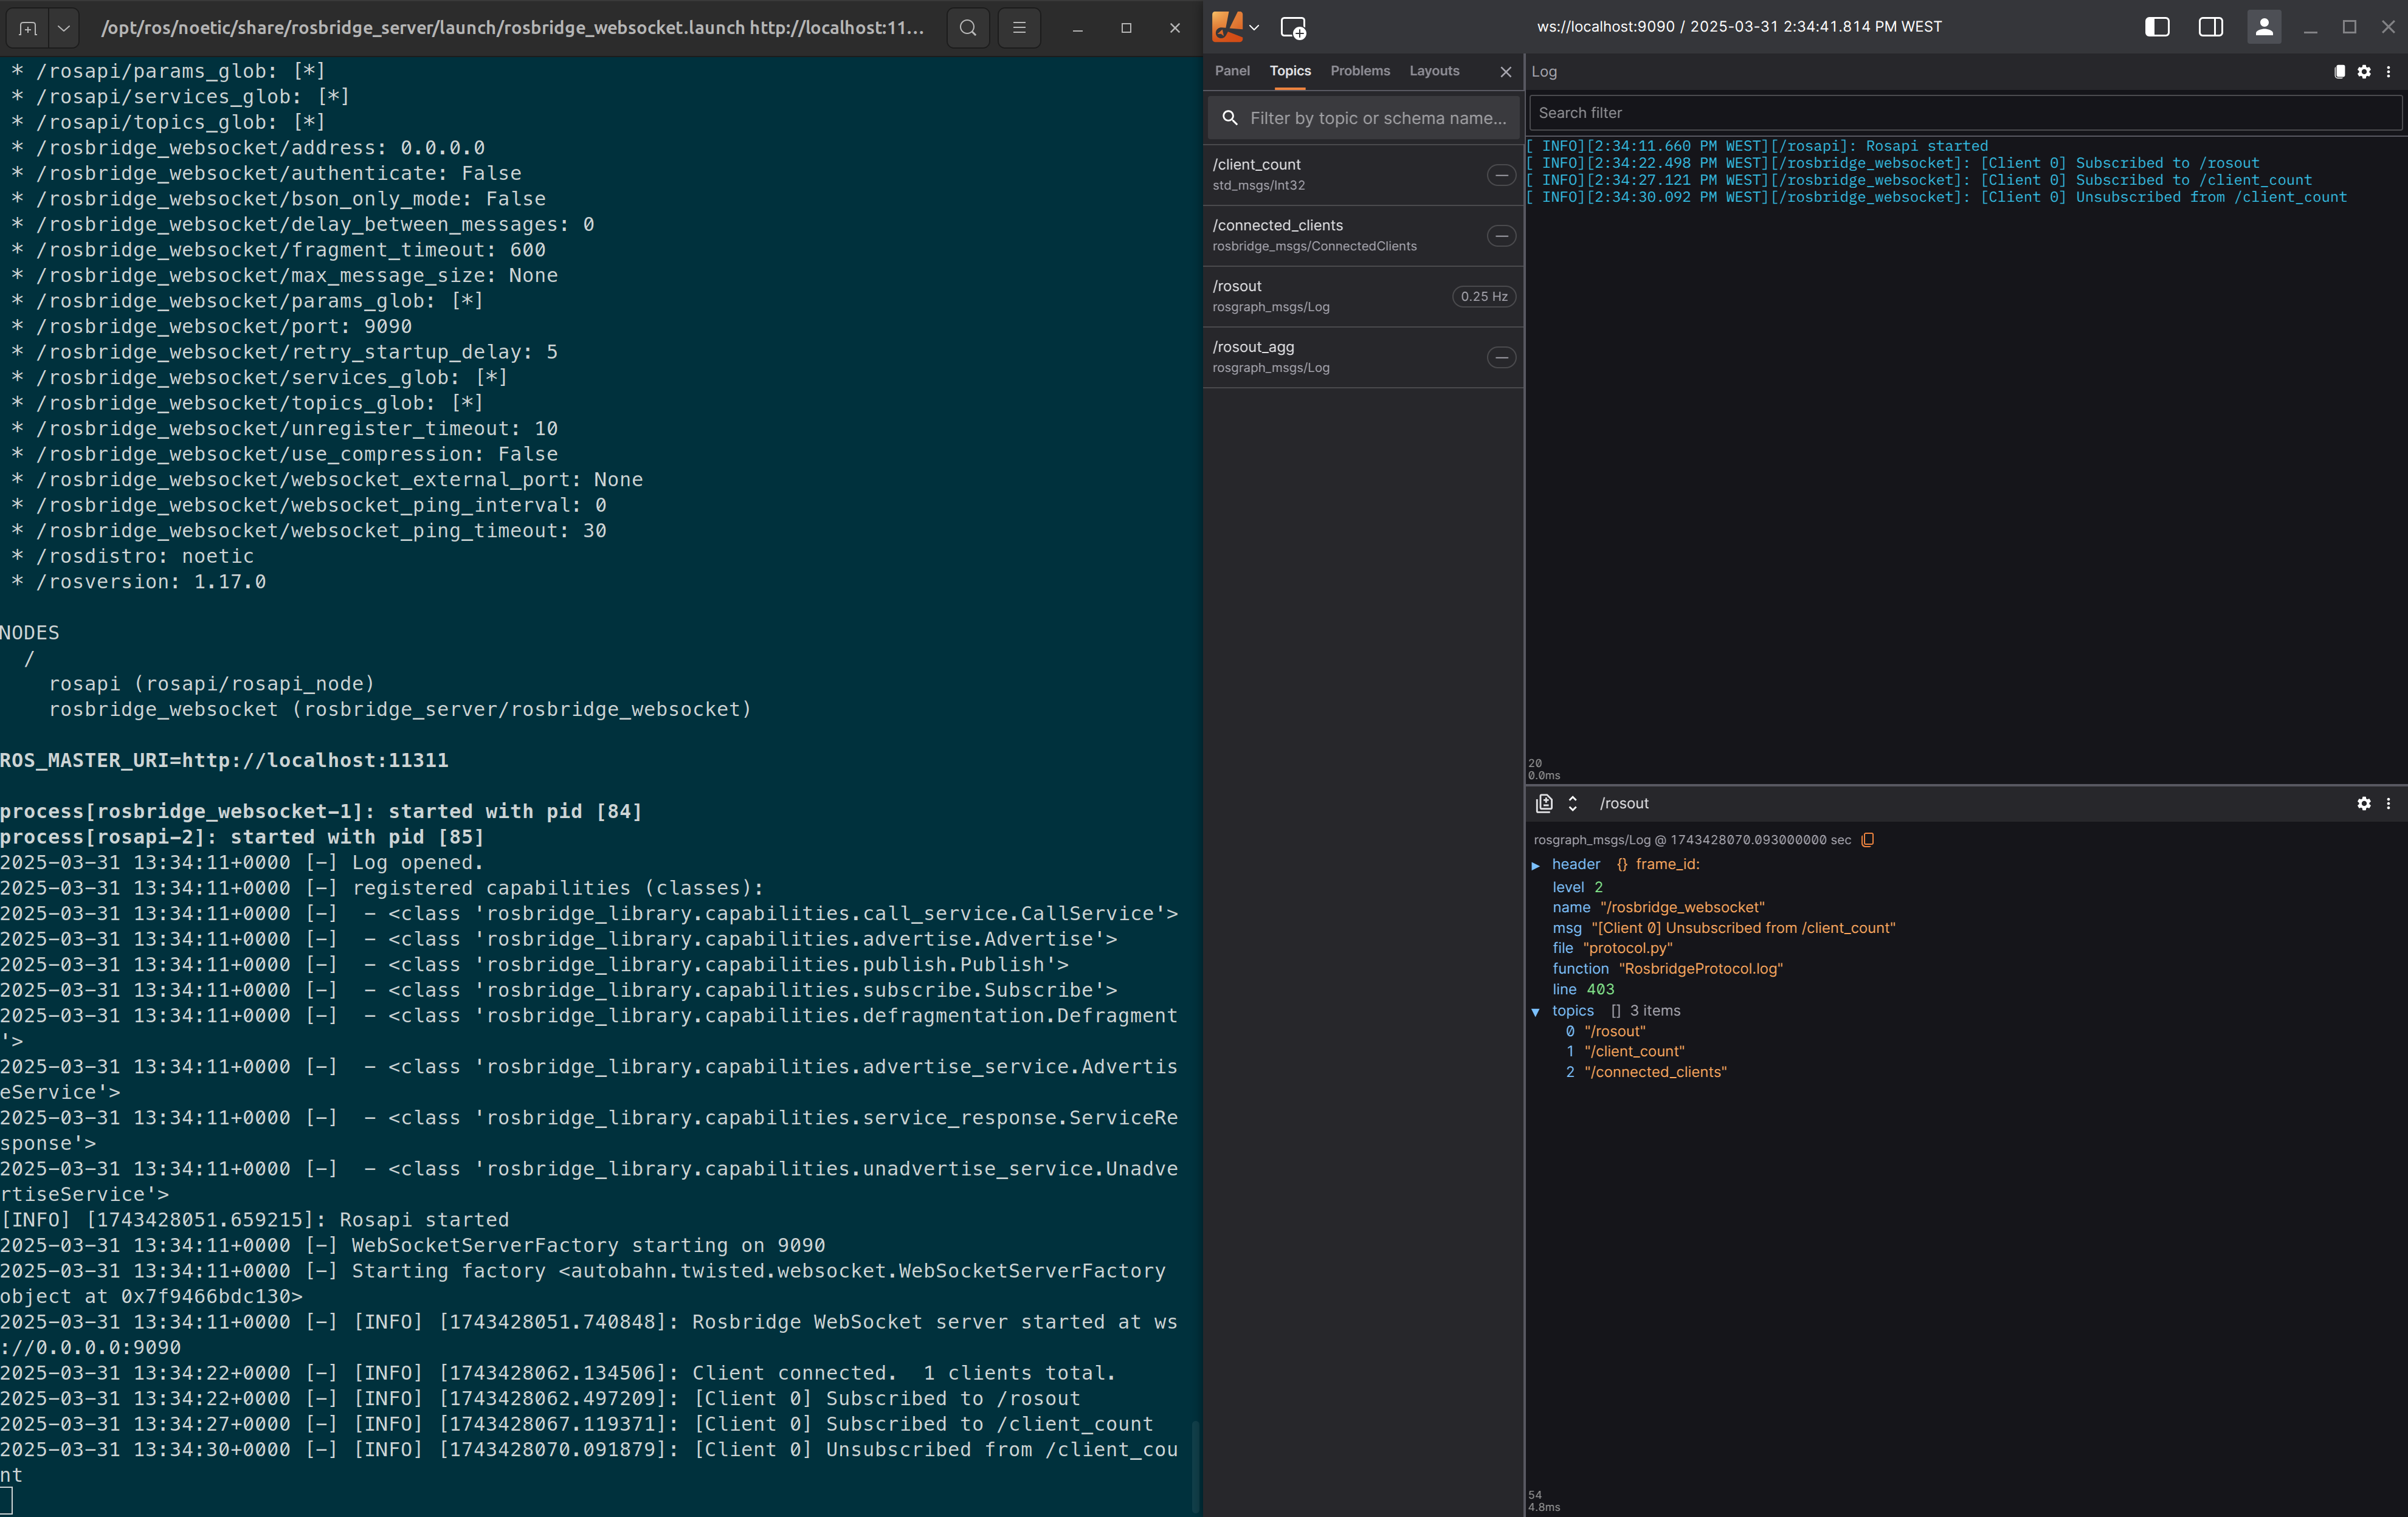2408x1517 pixels.
Task: Click the magnifier icon in topic filter
Action: click(1230, 118)
